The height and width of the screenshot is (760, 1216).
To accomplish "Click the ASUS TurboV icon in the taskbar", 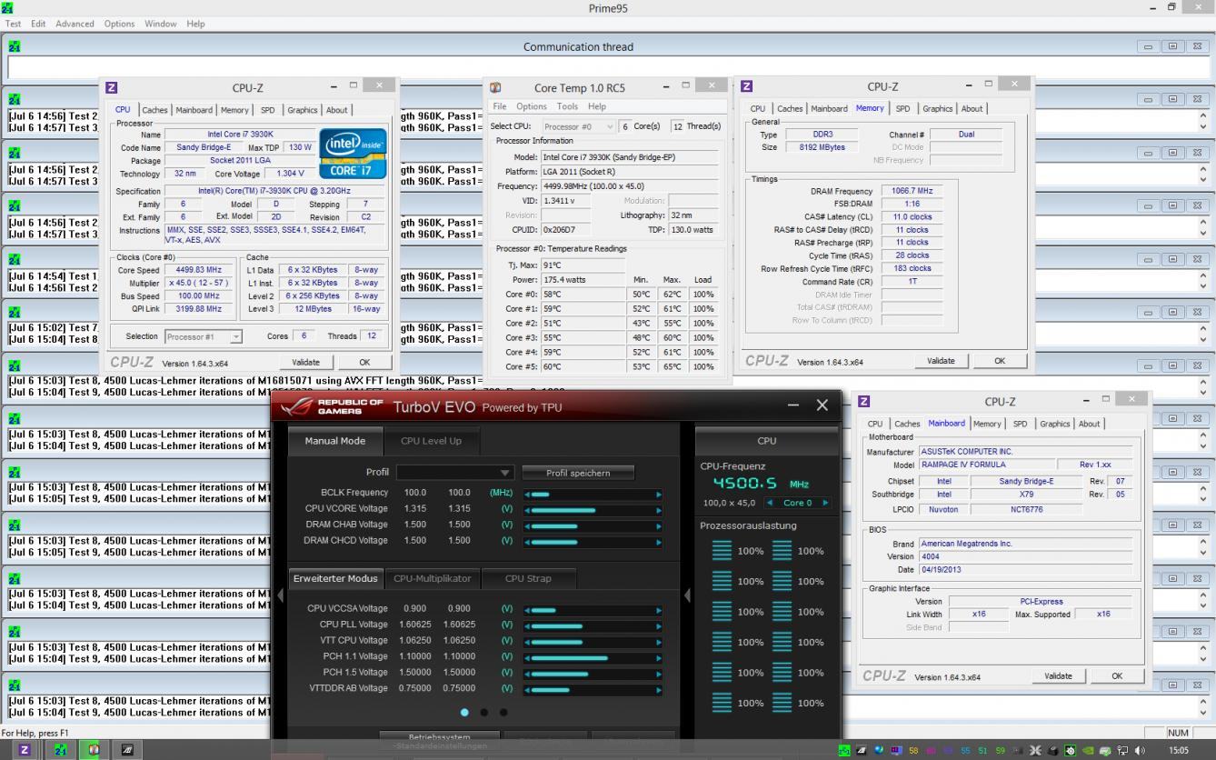I will 126,750.
